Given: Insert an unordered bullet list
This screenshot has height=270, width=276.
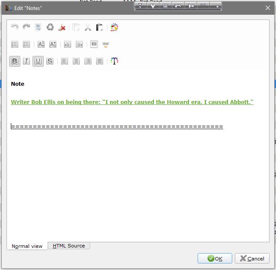Looking at the screenshot, I should tap(26, 44).
